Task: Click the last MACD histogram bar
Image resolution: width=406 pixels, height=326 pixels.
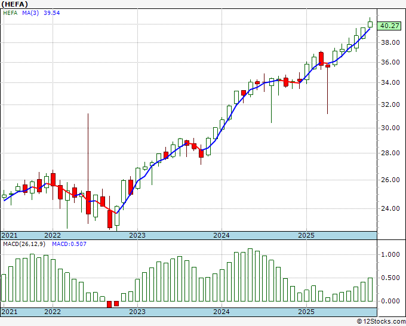Action: [x=370, y=290]
